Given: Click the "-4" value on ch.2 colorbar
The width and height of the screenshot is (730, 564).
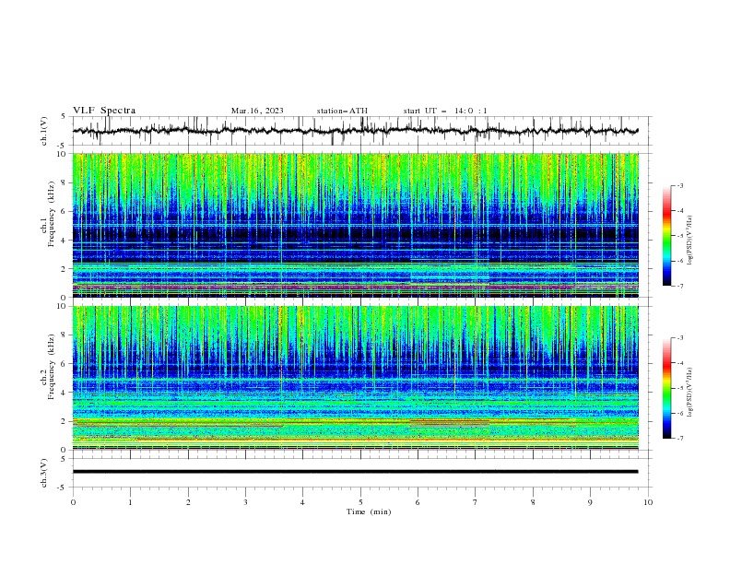Looking at the screenshot, I should [x=679, y=363].
